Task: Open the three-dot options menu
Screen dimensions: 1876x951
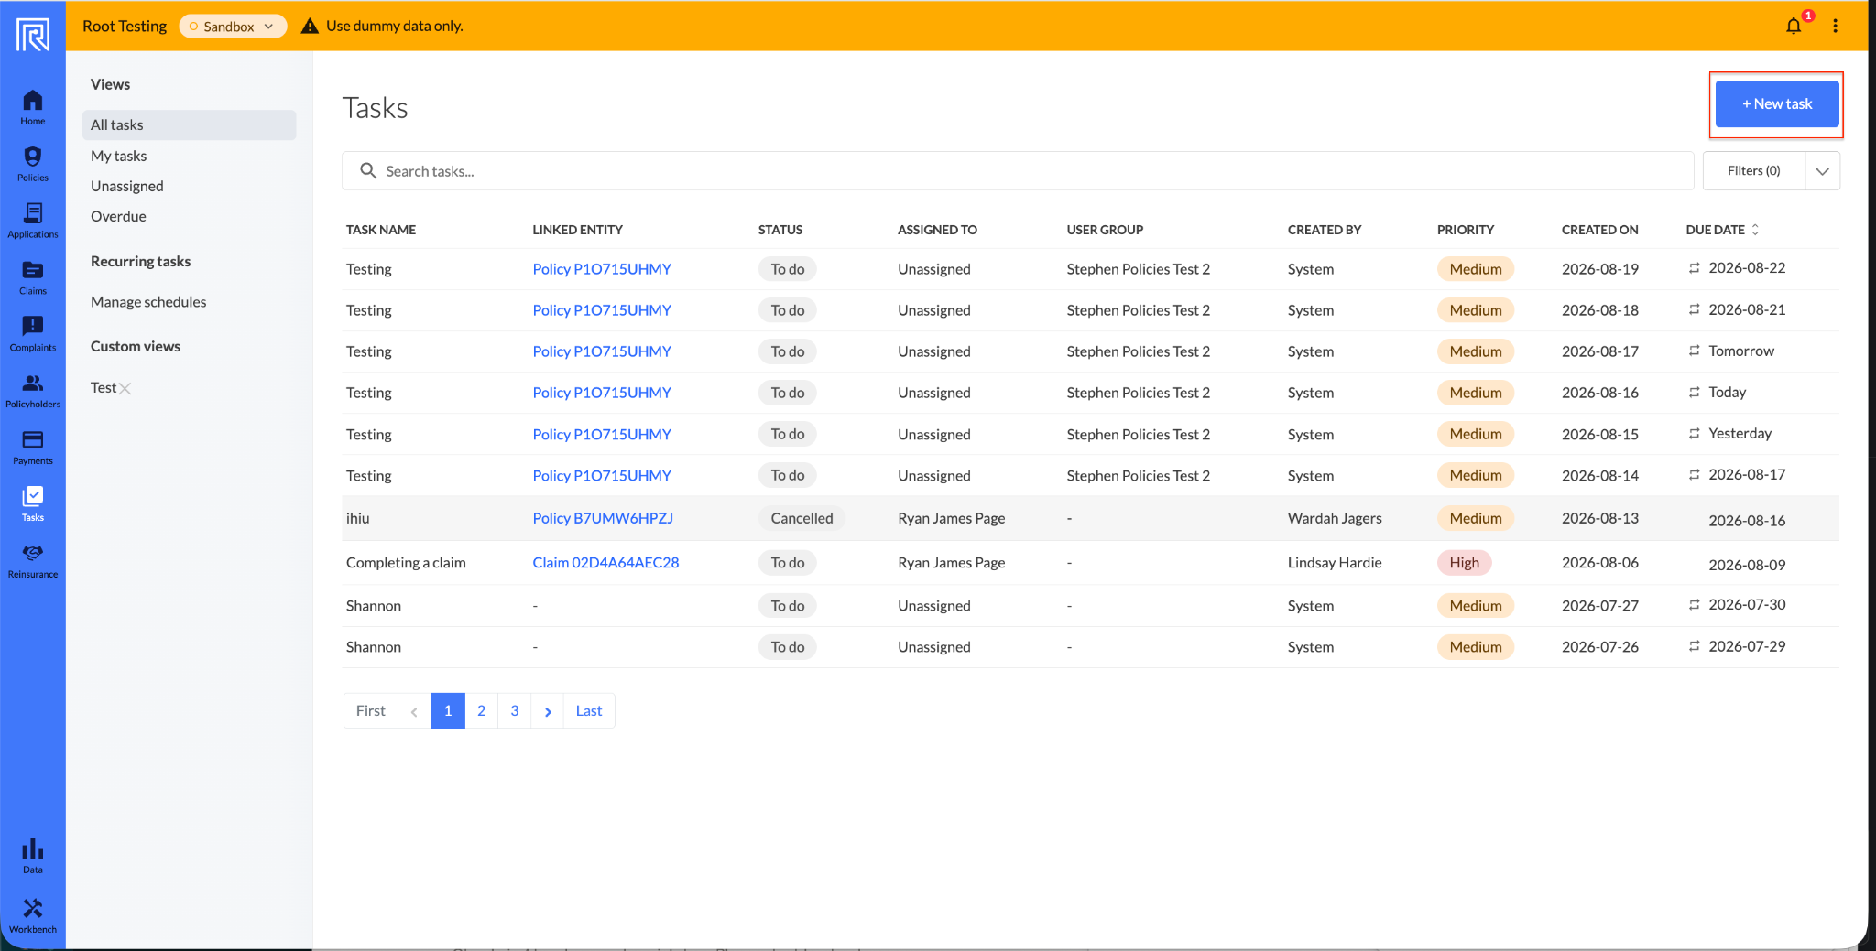Action: [1835, 26]
